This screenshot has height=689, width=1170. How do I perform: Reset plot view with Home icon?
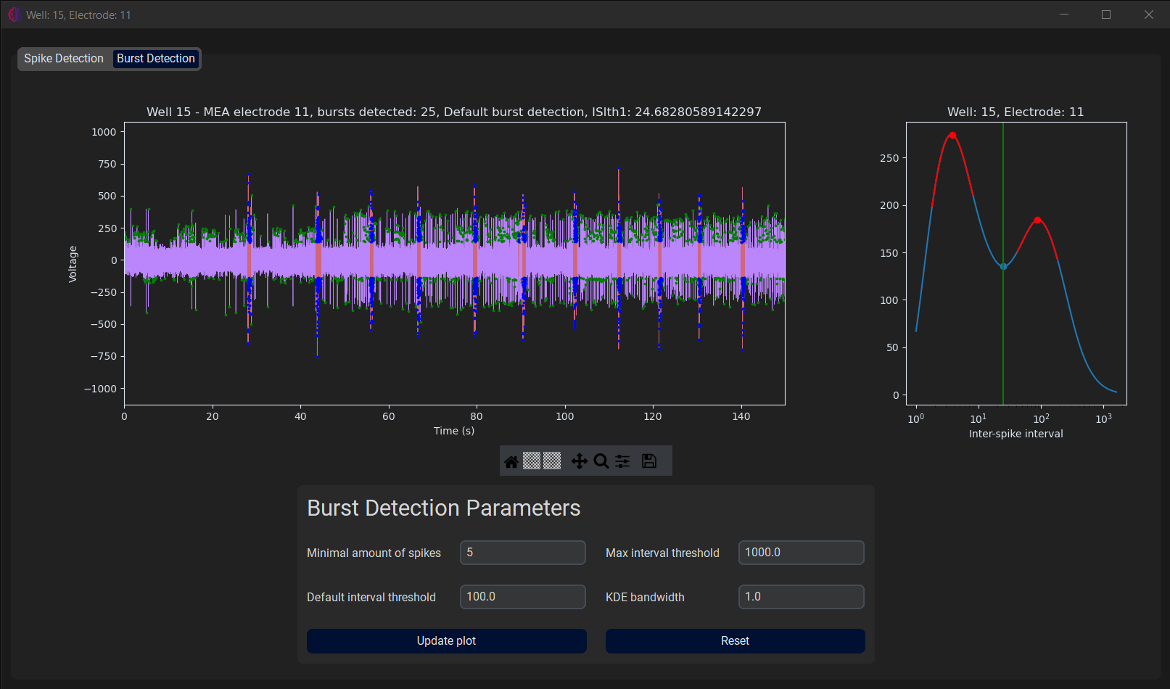pos(511,461)
